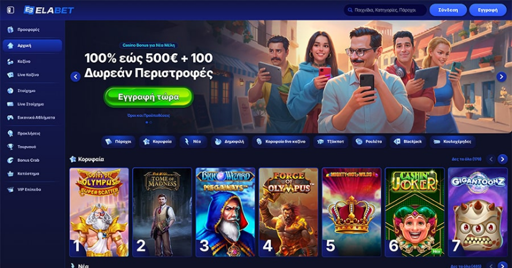Open the Forge of Olympus game thumbnail
This screenshot has height=268, width=512.
tap(289, 212)
